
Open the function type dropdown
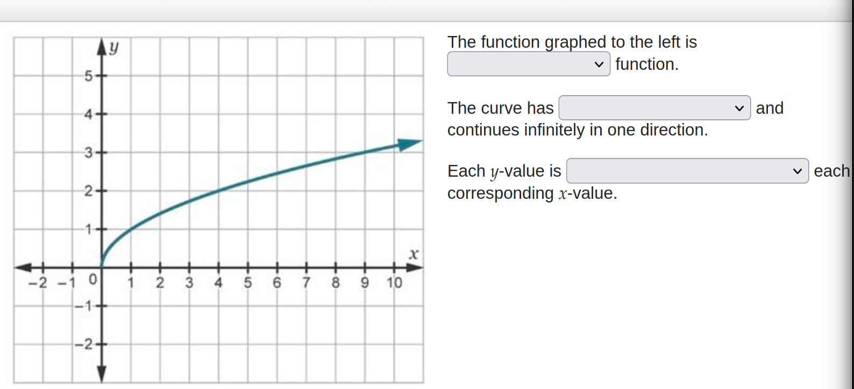tap(528, 64)
